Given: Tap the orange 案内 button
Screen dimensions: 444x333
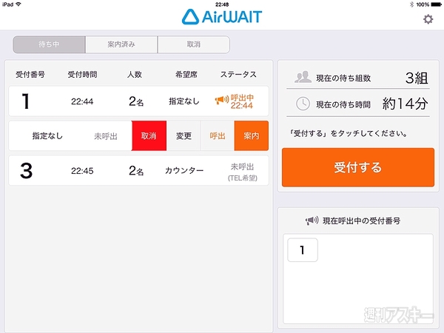Looking at the screenshot, I should point(252,135).
